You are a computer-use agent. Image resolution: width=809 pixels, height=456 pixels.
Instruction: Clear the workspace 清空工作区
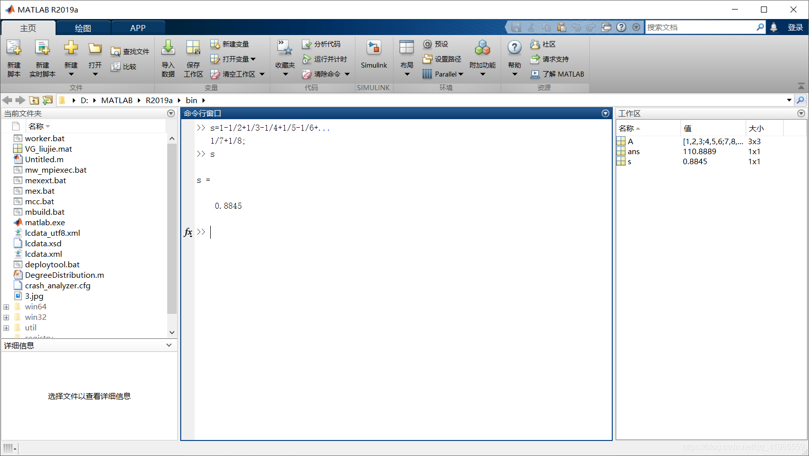pos(233,74)
